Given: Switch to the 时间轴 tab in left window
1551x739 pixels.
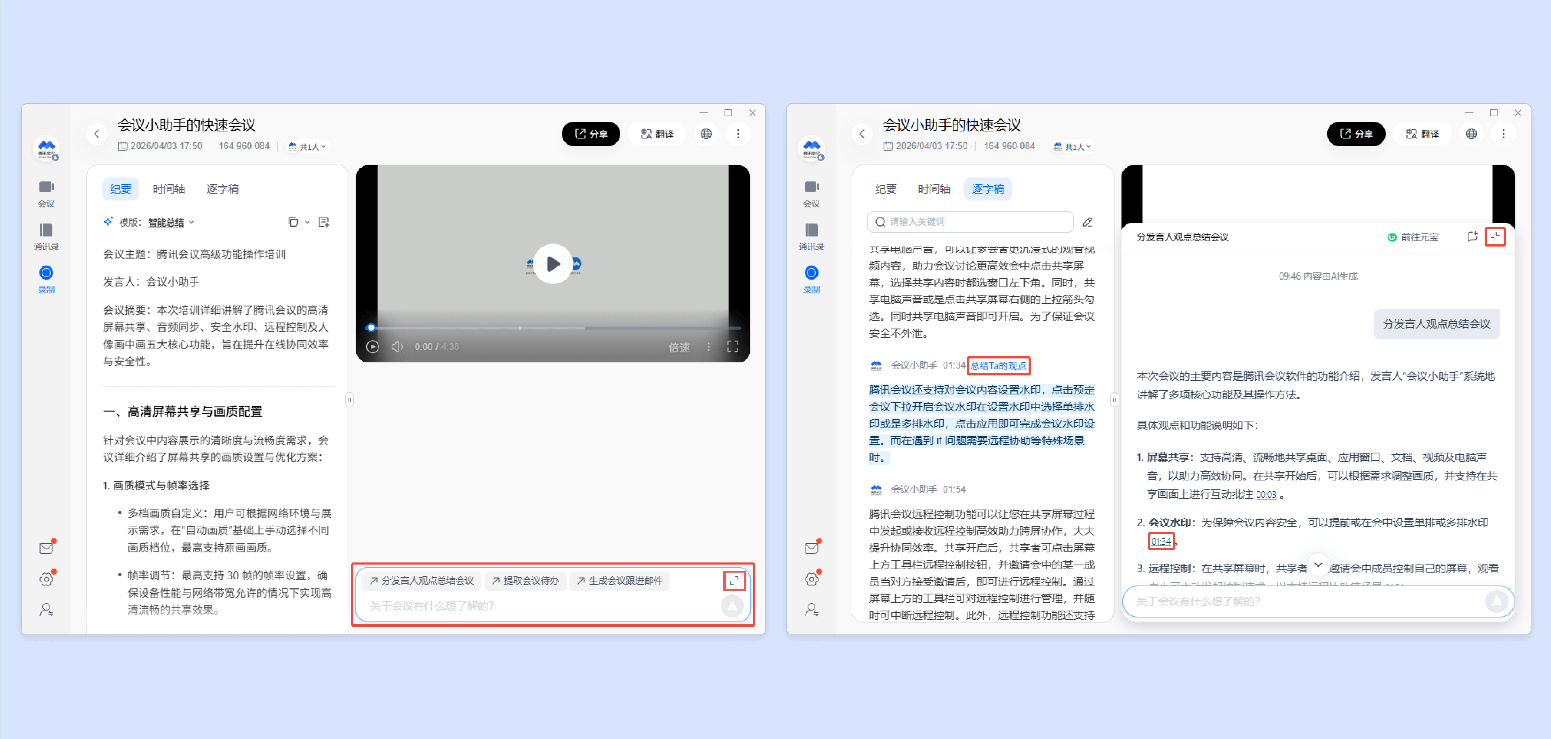Looking at the screenshot, I should click(169, 189).
